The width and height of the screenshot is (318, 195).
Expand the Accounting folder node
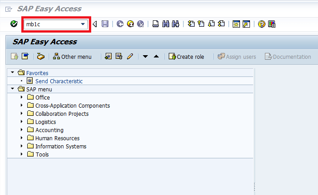[21, 130]
